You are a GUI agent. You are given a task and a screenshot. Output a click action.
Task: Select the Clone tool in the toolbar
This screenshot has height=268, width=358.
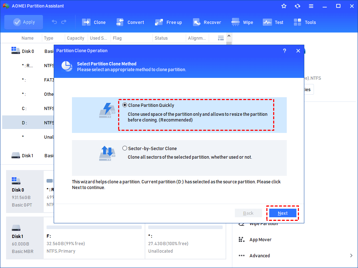click(94, 22)
